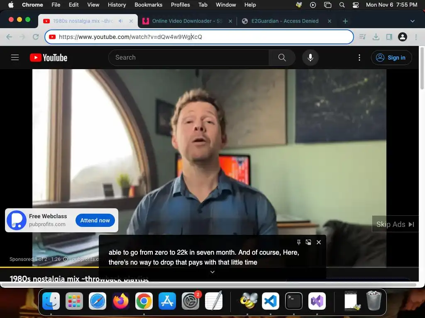Open Chrome media controls icon
Screen dimensions: 425x318
[x=362, y=37]
